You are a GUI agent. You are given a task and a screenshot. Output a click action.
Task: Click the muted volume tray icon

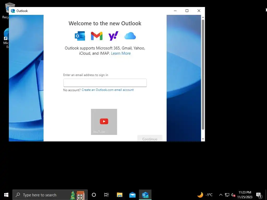pos(233,195)
